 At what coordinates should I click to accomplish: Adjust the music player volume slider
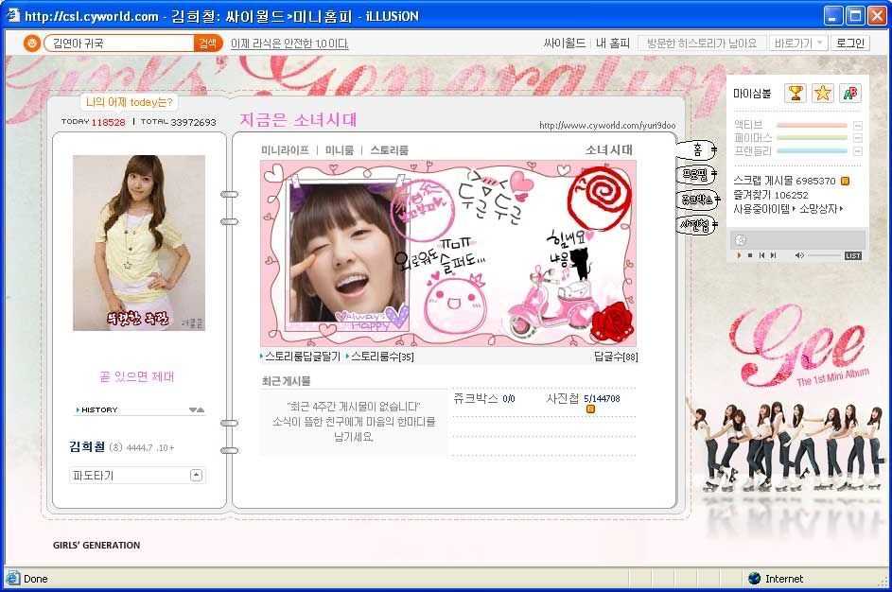coord(824,255)
